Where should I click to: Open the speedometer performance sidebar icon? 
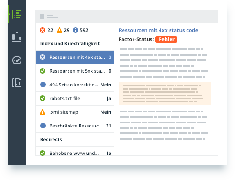pos(17,60)
